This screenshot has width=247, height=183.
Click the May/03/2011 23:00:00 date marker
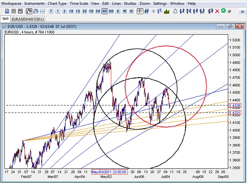coord(109,172)
